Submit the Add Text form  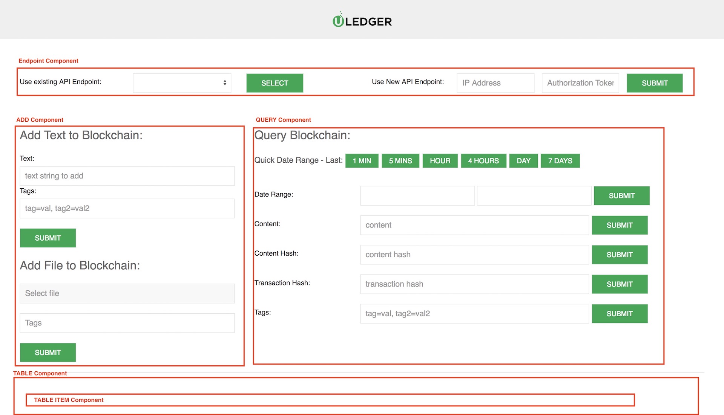[48, 238]
